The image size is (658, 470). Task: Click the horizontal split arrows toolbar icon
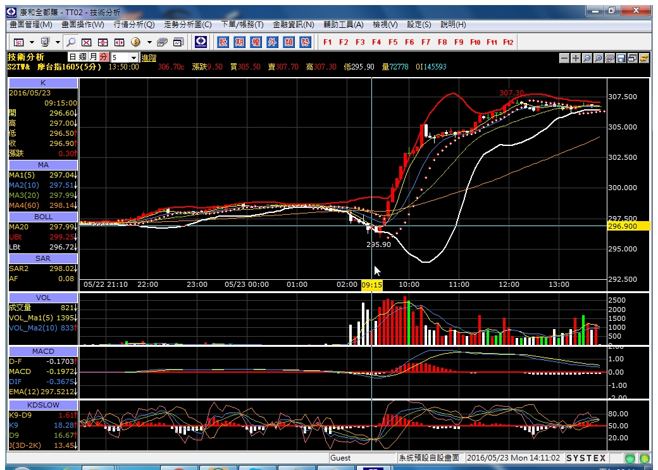coord(119,42)
